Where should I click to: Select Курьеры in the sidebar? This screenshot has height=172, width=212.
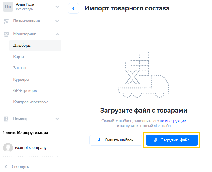point(21,79)
